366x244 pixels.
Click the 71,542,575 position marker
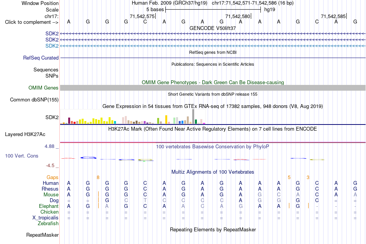click(x=142, y=16)
